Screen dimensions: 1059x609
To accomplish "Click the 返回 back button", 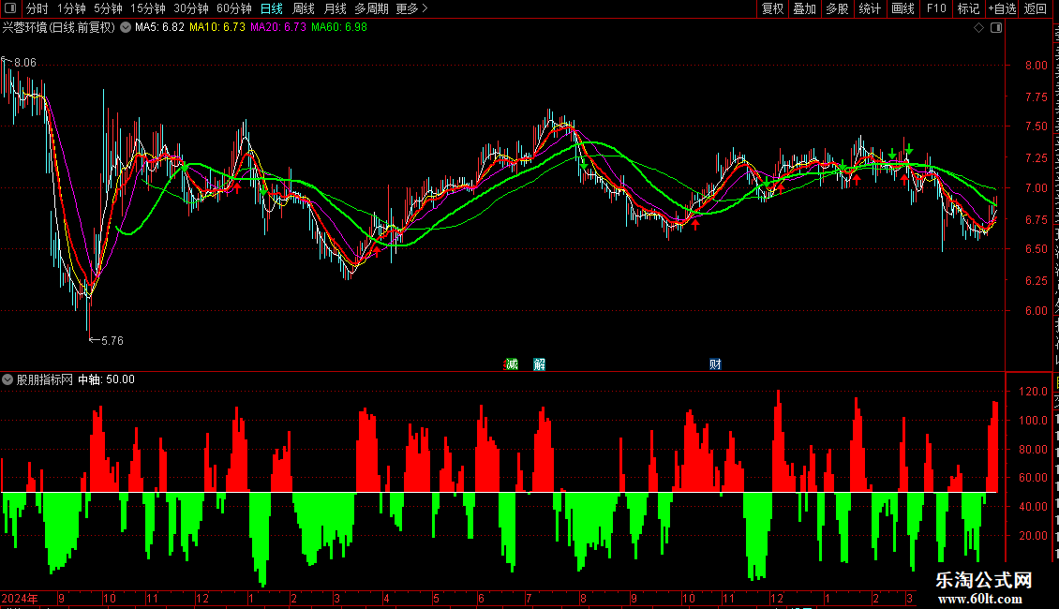I will (x=1035, y=8).
